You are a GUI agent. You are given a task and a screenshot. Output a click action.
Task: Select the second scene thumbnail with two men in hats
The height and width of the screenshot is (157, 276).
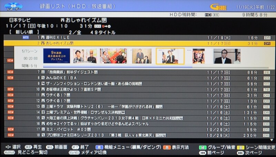pos(85,56)
